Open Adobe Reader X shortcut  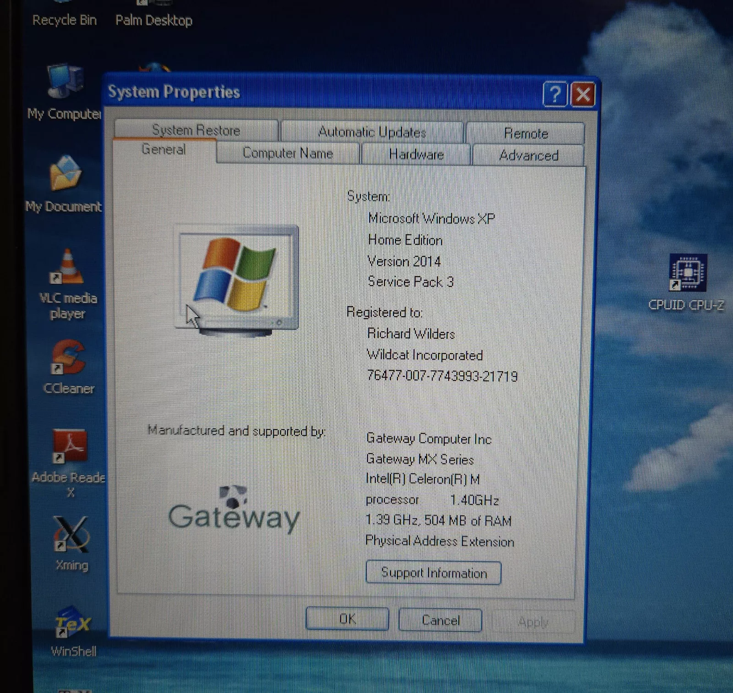69,447
